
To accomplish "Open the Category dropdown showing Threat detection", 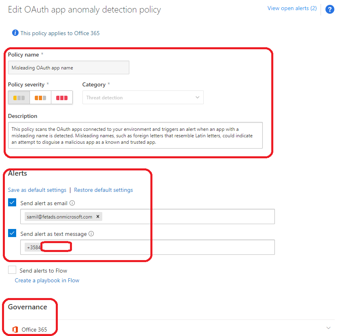I will [198, 97].
